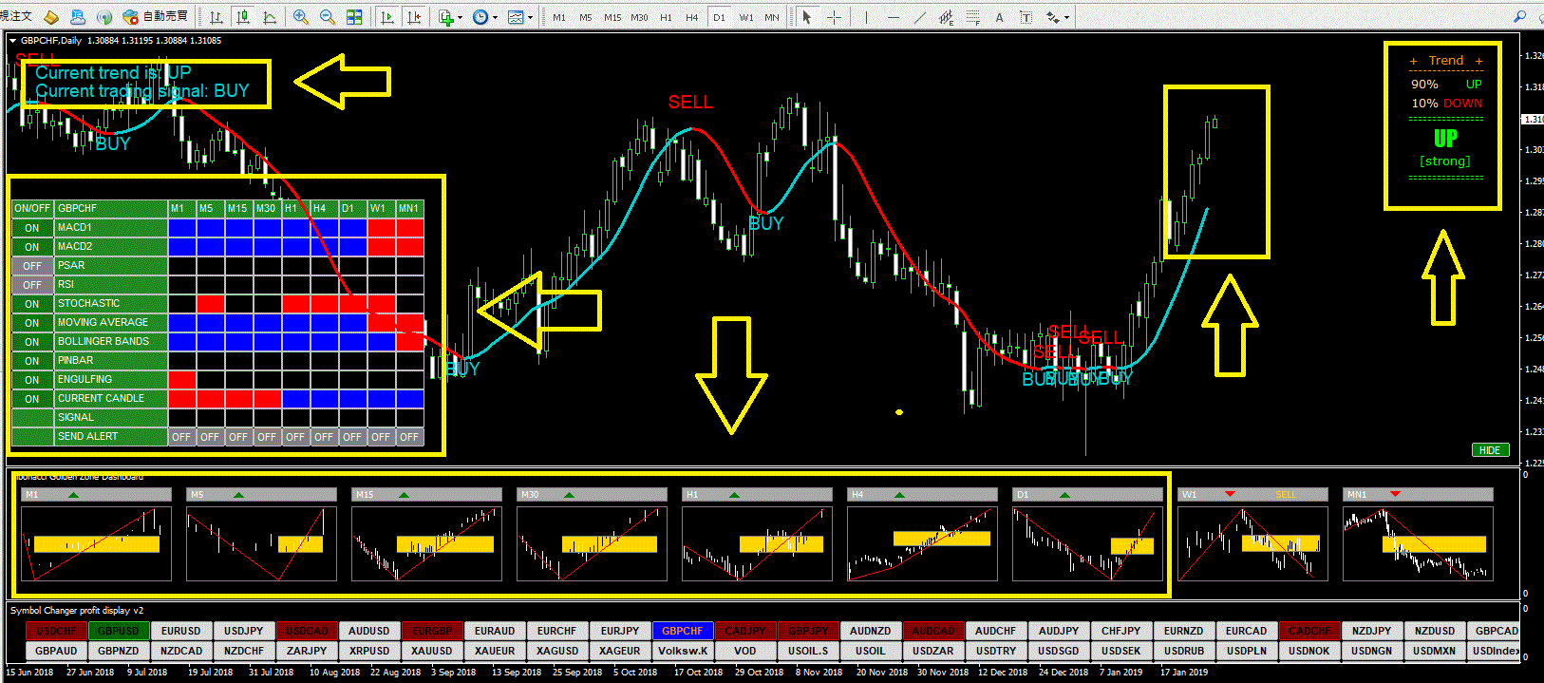Switch chart to candlestick mode
1544x683 pixels.
click(244, 17)
